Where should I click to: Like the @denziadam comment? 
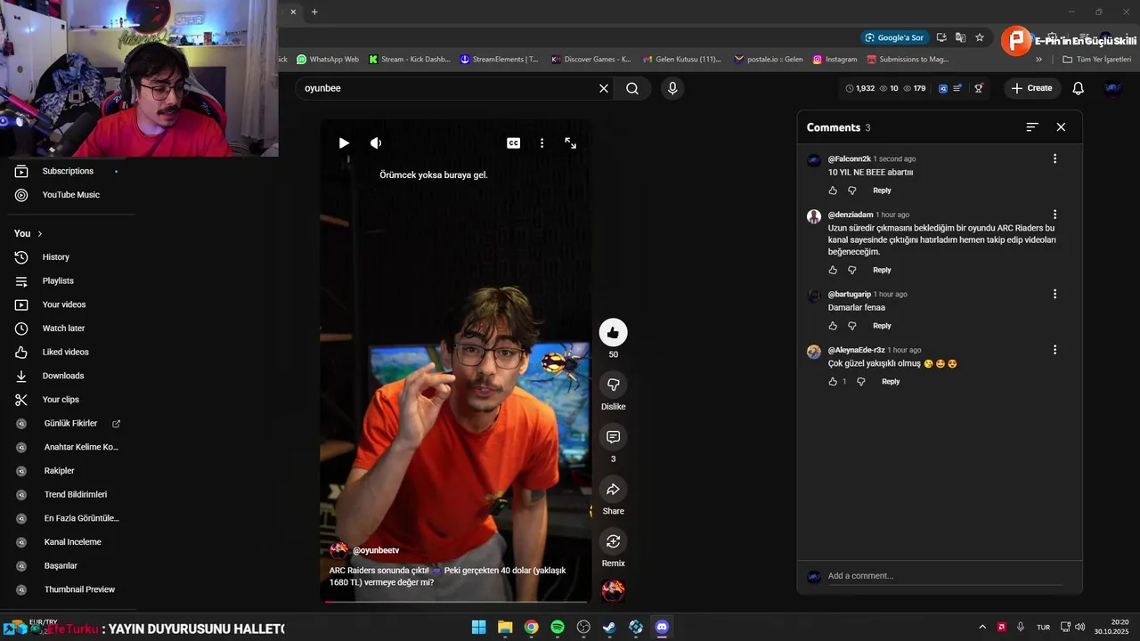click(833, 270)
